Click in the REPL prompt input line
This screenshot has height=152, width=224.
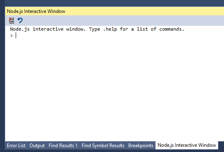pyautogui.click(x=114, y=35)
